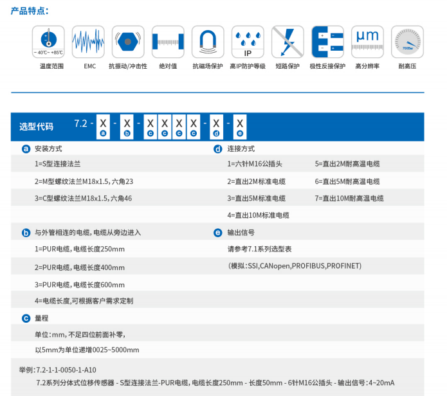The height and width of the screenshot is (396, 447).
Task: Click the 选型代码 header title
Action: coord(37,127)
